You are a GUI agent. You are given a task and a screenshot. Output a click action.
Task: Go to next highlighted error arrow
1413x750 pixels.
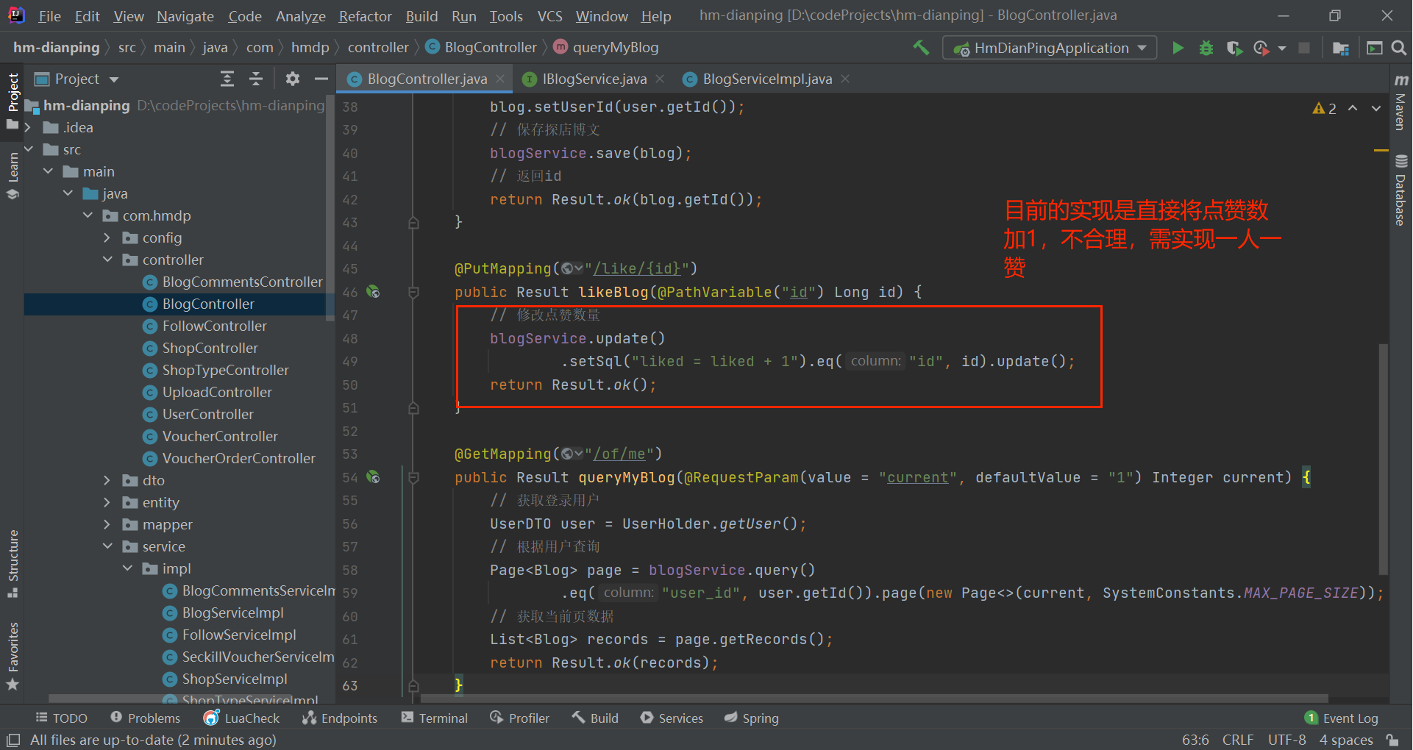tap(1376, 108)
